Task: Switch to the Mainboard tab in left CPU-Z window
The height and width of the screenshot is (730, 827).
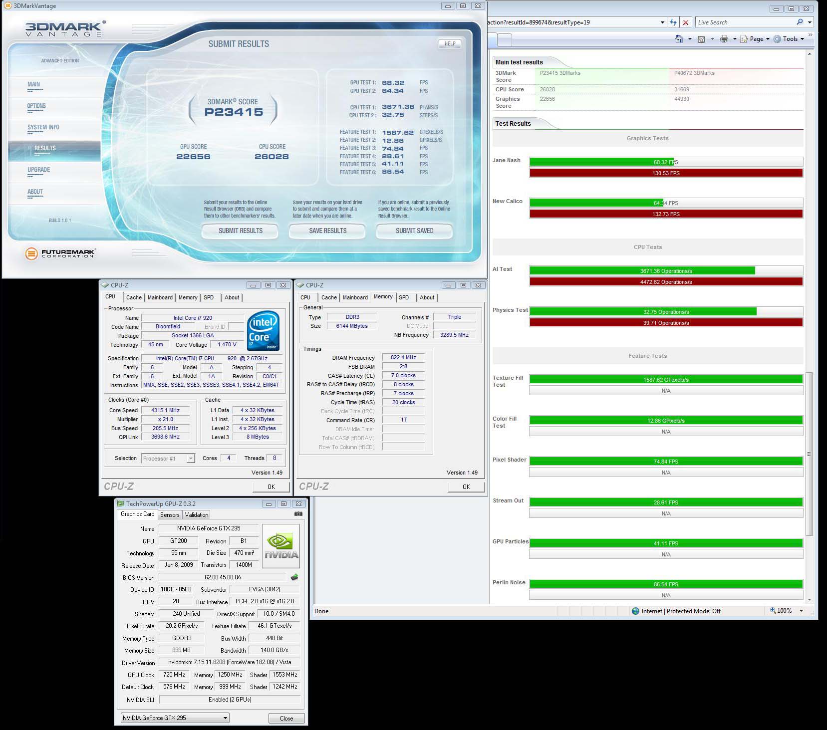Action: [160, 297]
